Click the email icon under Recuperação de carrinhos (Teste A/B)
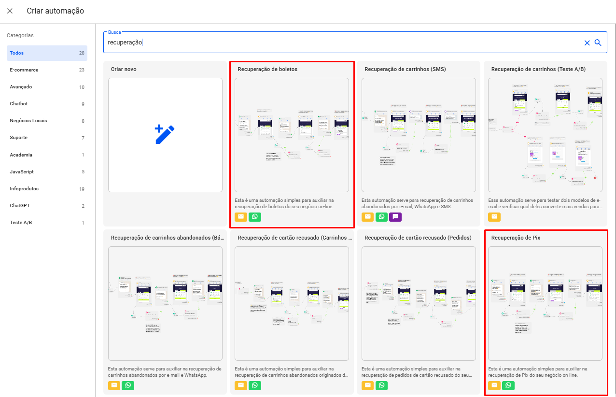 tap(494, 217)
